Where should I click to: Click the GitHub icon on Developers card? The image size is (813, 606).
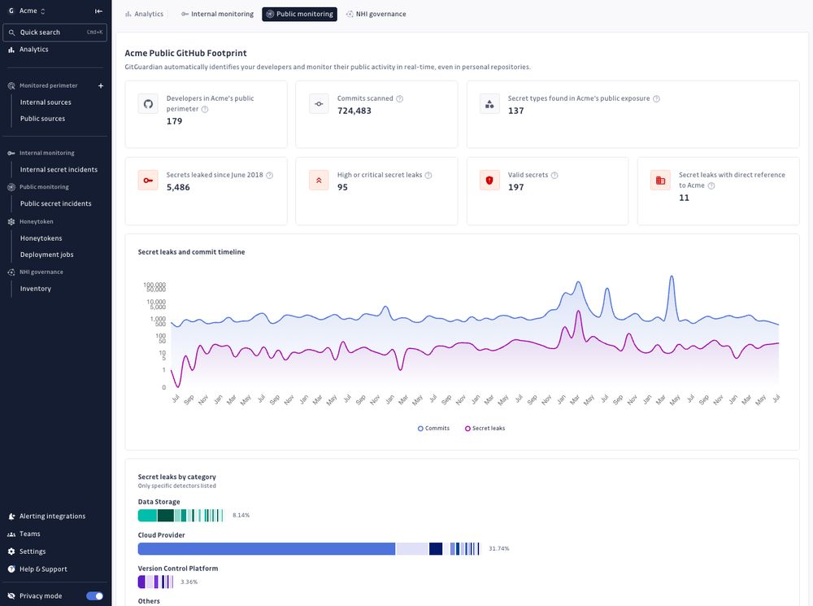coord(148,104)
